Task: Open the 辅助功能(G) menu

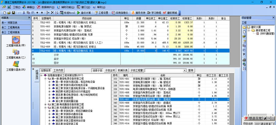Action: [67, 7]
